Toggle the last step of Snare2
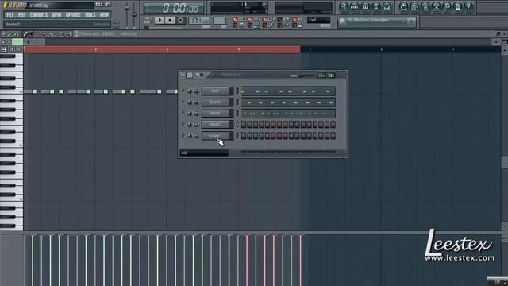508x286 pixels. [x=333, y=136]
